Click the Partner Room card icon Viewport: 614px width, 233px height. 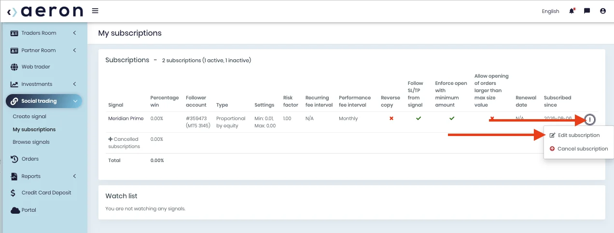14,50
